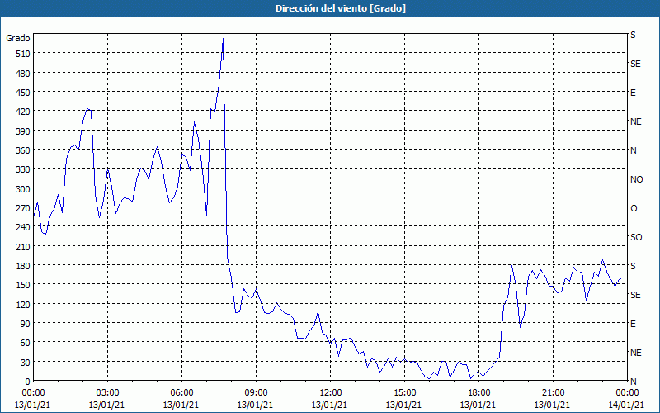The height and width of the screenshot is (413, 660).
Task: Select the 'Grado' axis unit label
Action: click(x=18, y=38)
